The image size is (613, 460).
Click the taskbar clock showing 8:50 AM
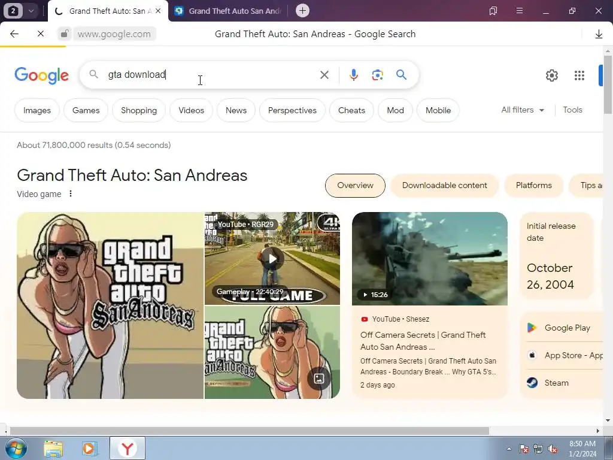pyautogui.click(x=582, y=449)
